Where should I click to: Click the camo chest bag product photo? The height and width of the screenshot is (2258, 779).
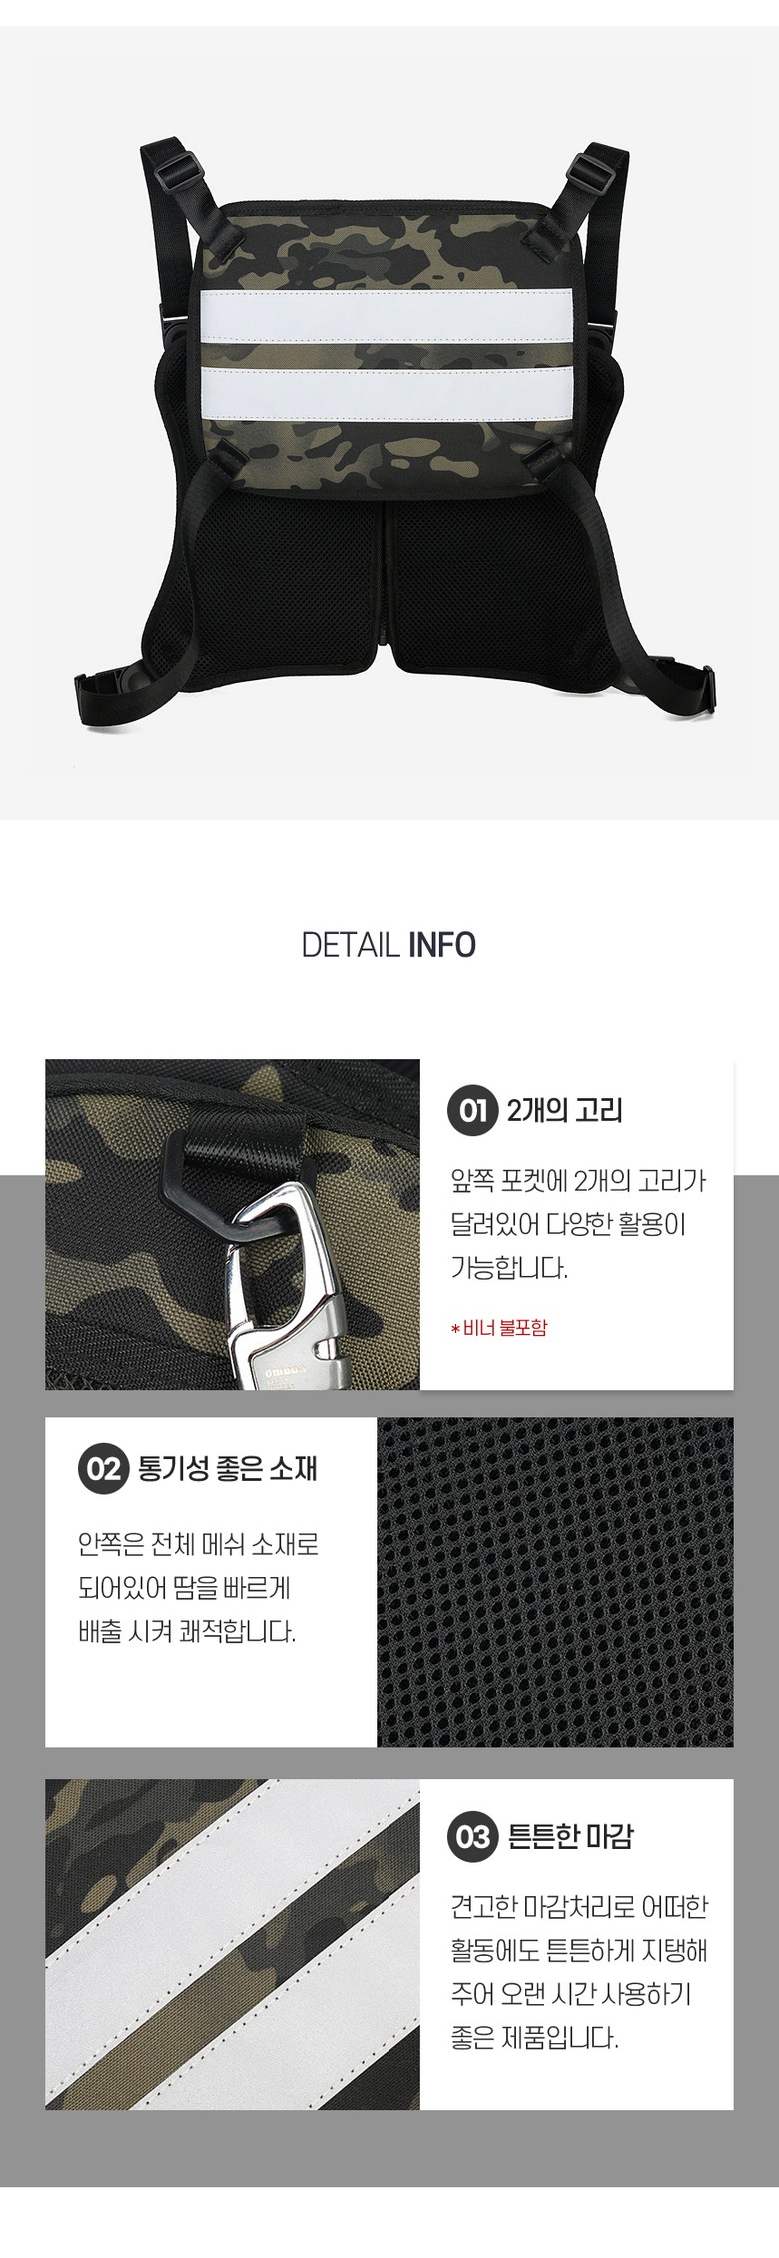tap(389, 422)
